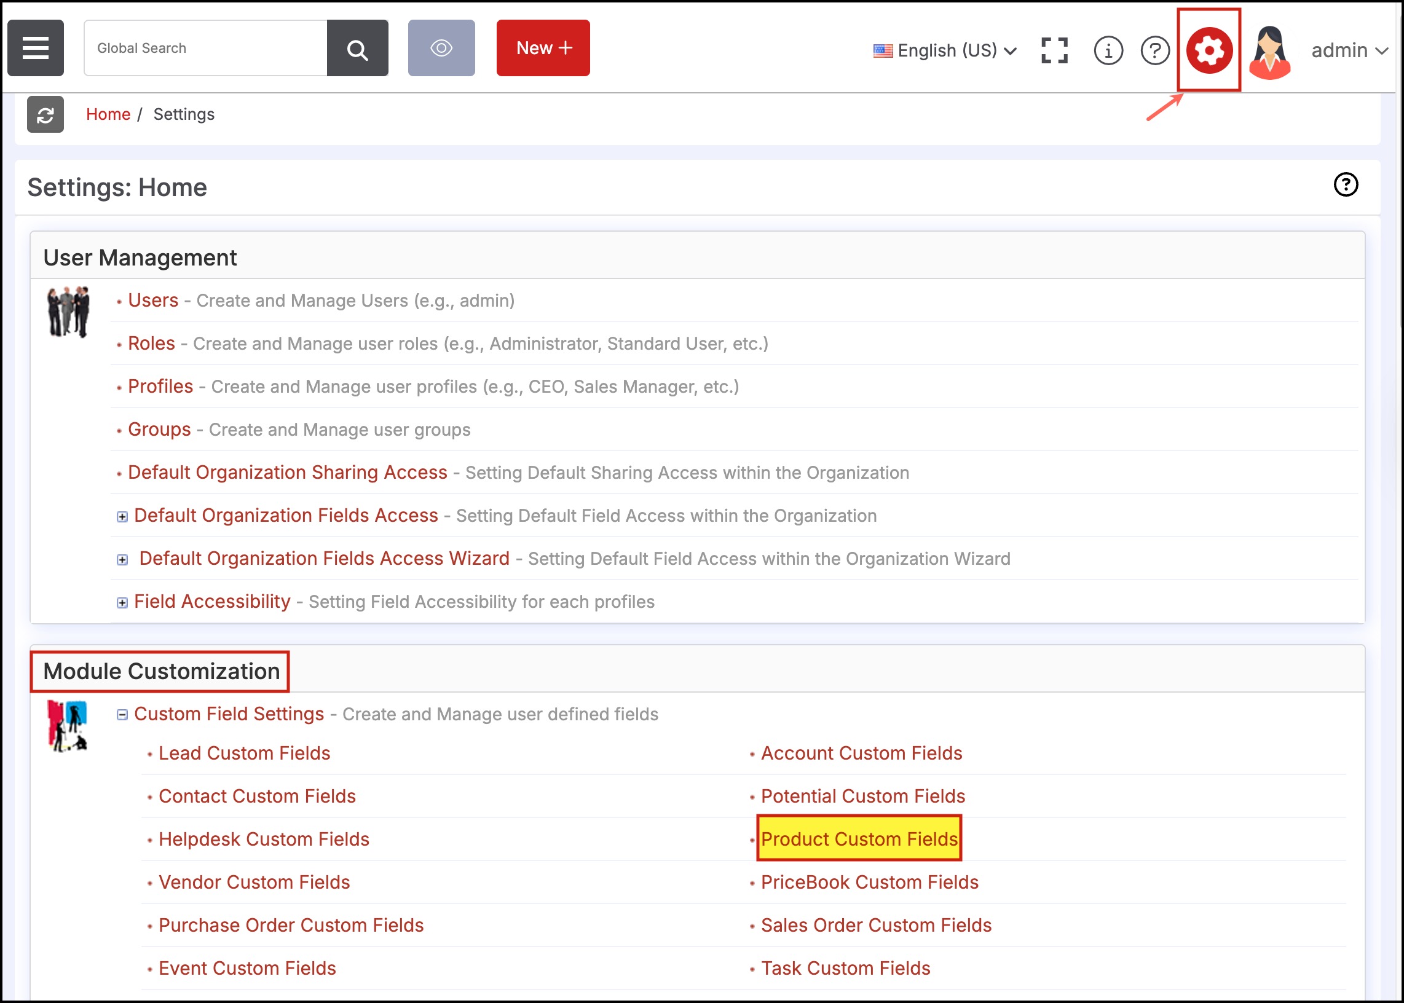
Task: Open Settings Home help icon
Action: coord(1346,184)
